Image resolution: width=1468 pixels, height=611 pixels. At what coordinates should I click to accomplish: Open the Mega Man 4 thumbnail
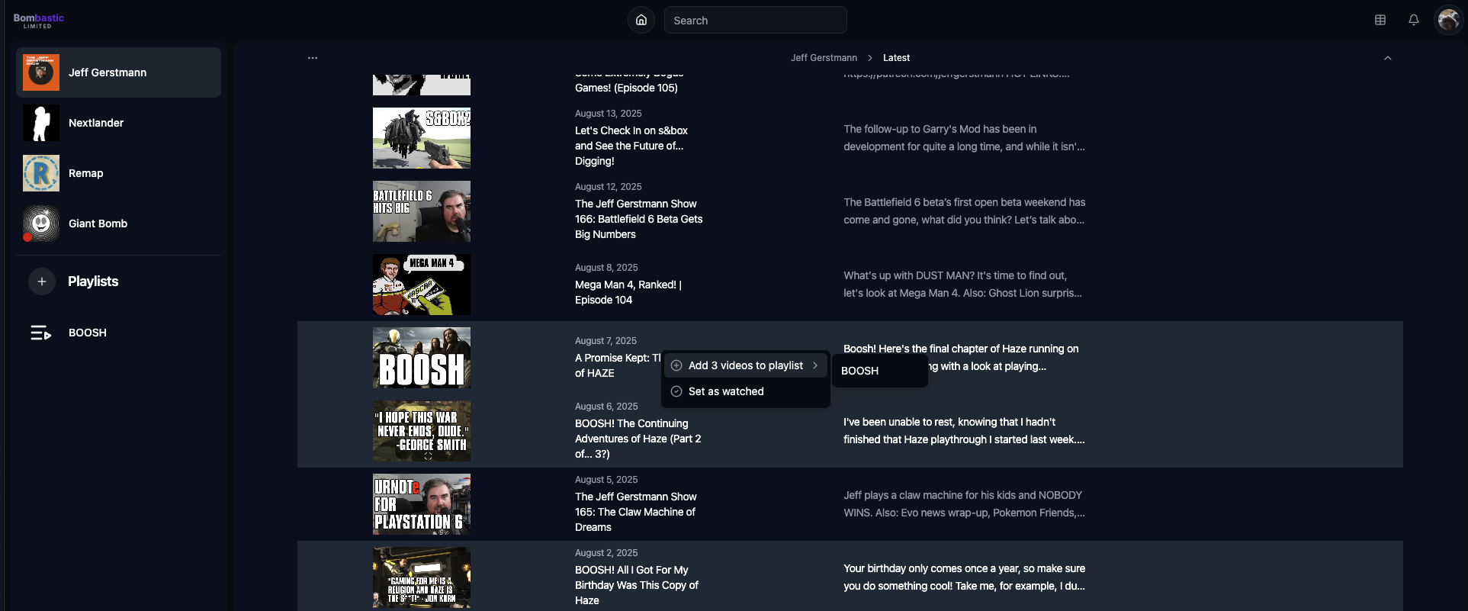click(422, 285)
